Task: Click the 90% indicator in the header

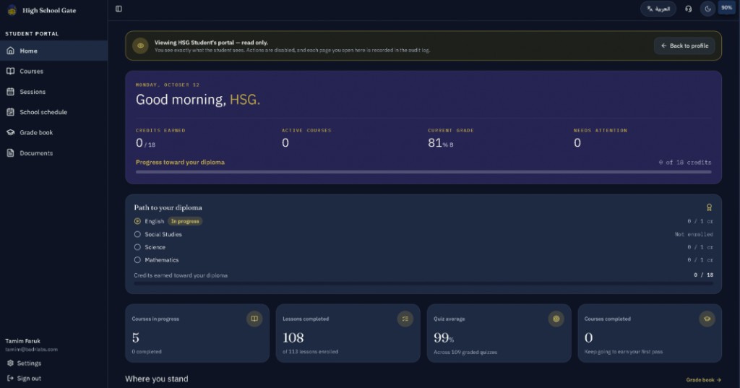Action: [x=727, y=7]
